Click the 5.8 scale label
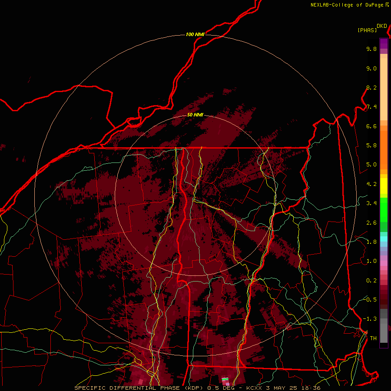This screenshot has width=391, height=391. tap(371, 146)
